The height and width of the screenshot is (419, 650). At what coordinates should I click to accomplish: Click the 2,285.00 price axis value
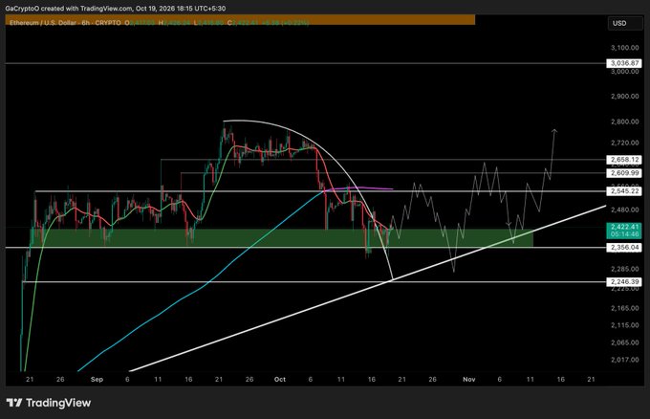tap(625, 269)
